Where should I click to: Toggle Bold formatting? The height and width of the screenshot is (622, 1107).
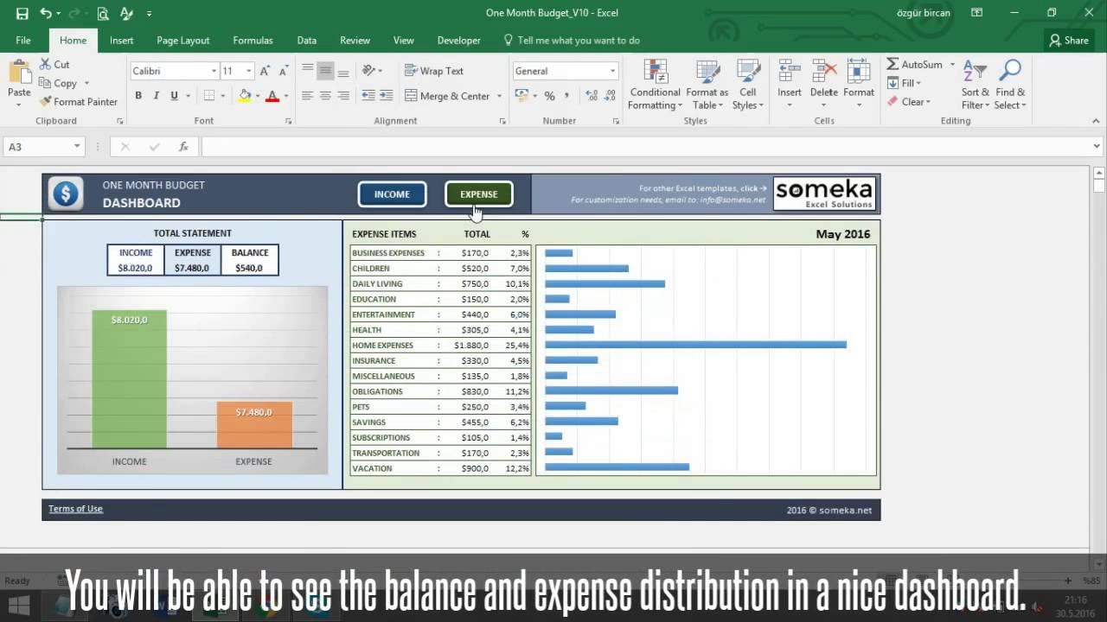(x=138, y=96)
